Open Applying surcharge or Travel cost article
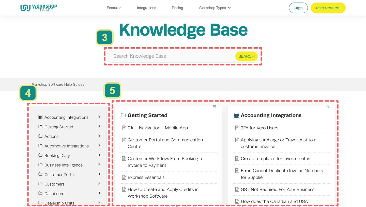 [x=279, y=143]
